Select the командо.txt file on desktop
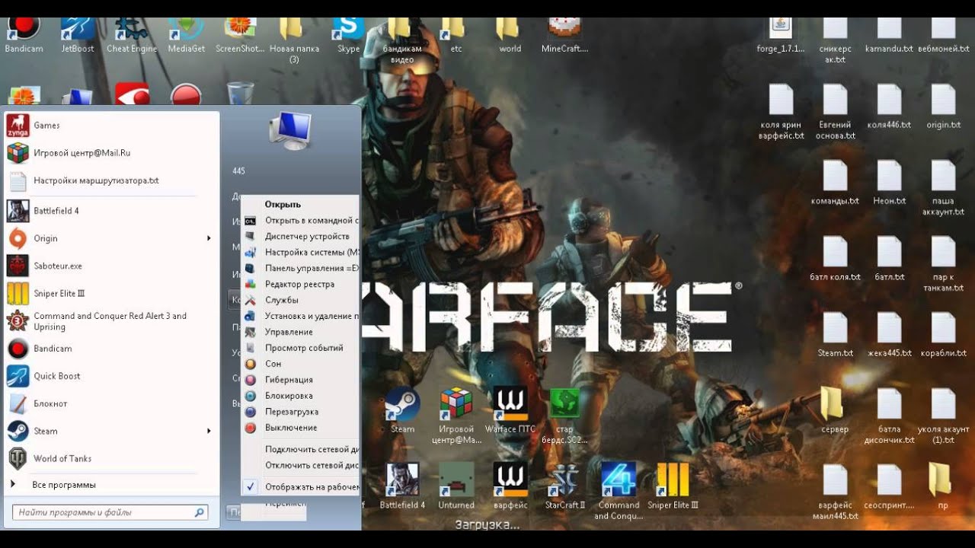This screenshot has height=548, width=975. pos(835,183)
